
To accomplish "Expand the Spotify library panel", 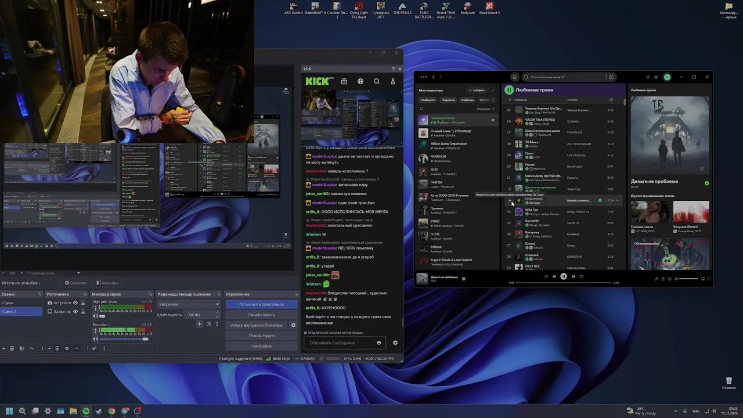I will click(x=493, y=90).
